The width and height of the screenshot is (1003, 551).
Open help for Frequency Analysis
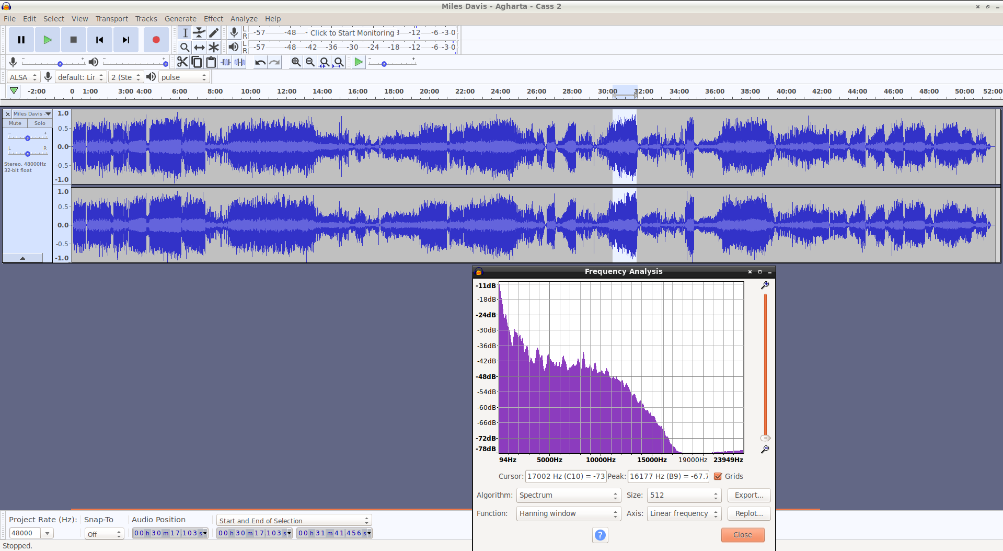[x=600, y=535]
